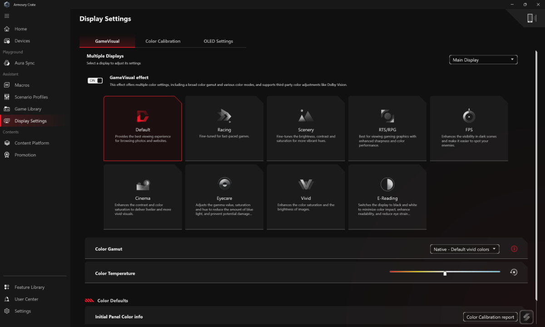Click the Game Library icon
This screenshot has width=545, height=327.
tap(7, 109)
